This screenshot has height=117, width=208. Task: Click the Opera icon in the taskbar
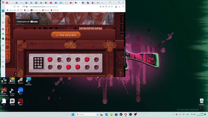[x=126, y=114]
